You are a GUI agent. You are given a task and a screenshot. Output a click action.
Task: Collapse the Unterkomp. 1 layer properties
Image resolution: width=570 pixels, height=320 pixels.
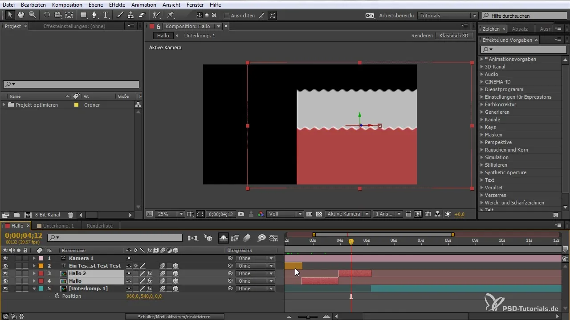[x=34, y=288]
